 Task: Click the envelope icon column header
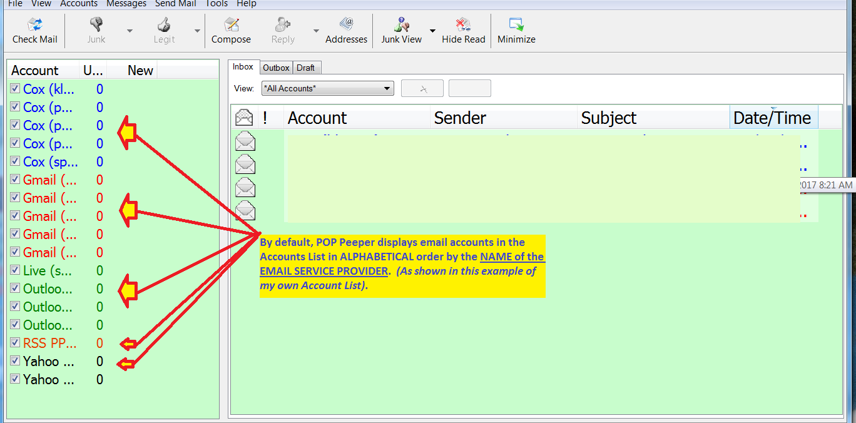(x=244, y=118)
